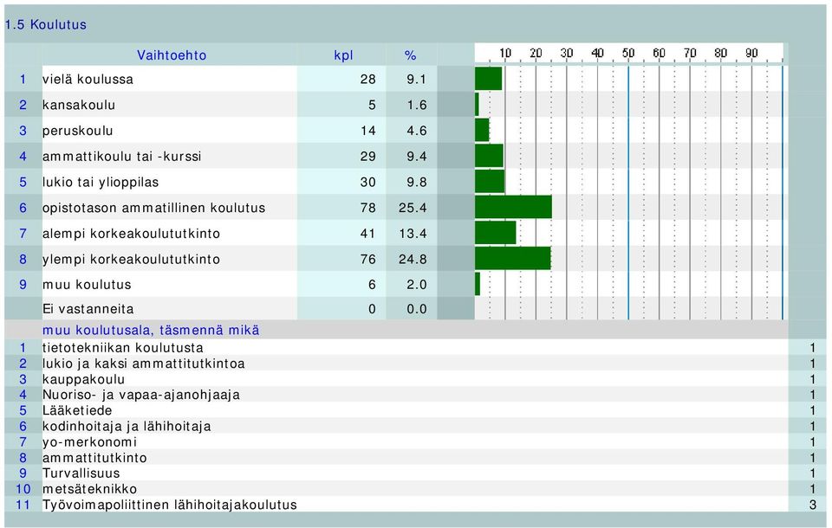Click row number 10 beside metsäteknikko
The height and width of the screenshot is (528, 832).
point(23,489)
